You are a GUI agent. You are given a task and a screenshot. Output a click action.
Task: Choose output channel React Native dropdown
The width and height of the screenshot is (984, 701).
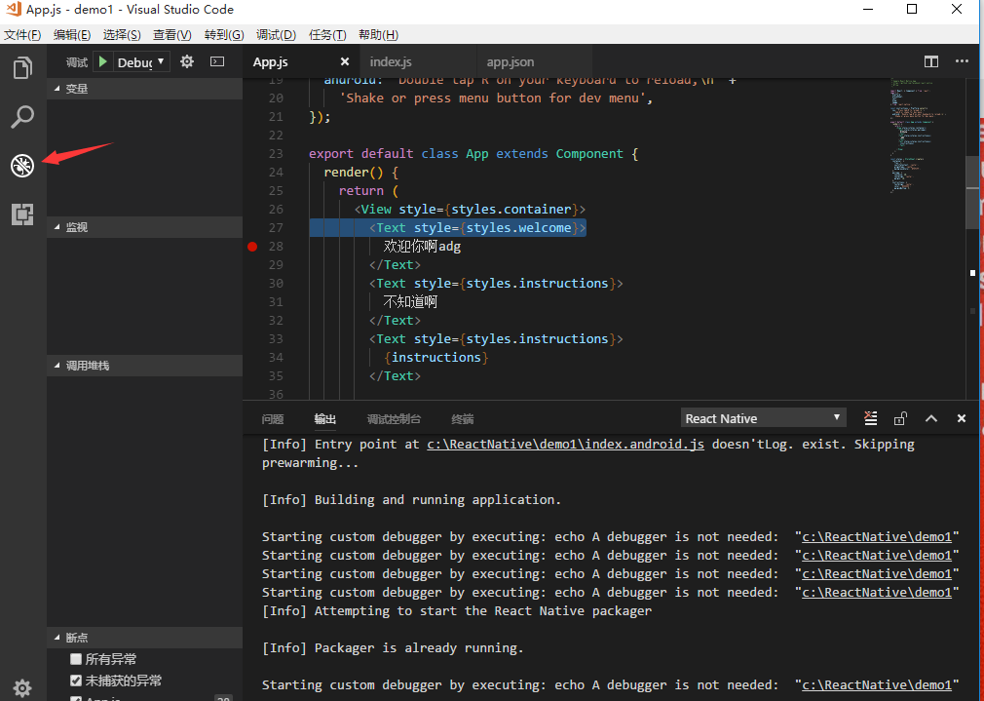click(x=763, y=418)
